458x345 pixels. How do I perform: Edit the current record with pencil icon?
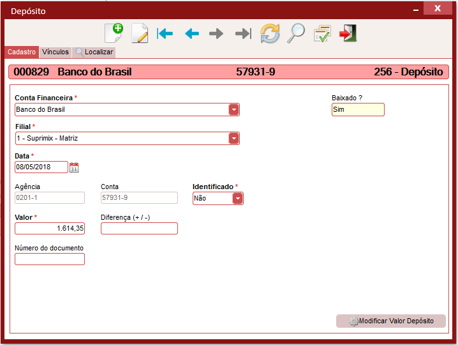coord(140,33)
